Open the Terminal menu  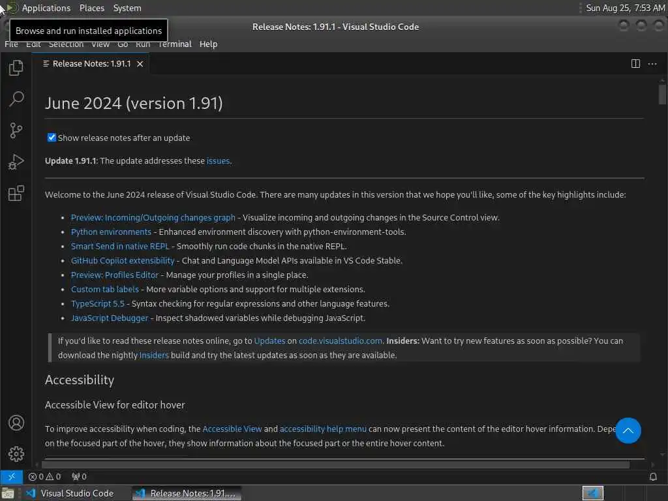(x=175, y=44)
